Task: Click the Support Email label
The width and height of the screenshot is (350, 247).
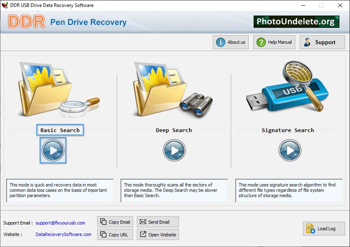Action: [x=18, y=223]
